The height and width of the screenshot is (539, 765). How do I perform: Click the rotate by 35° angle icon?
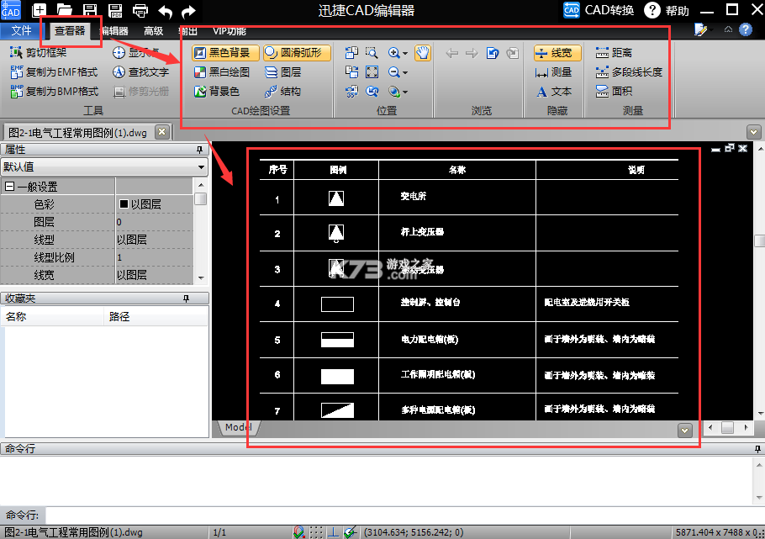351,92
